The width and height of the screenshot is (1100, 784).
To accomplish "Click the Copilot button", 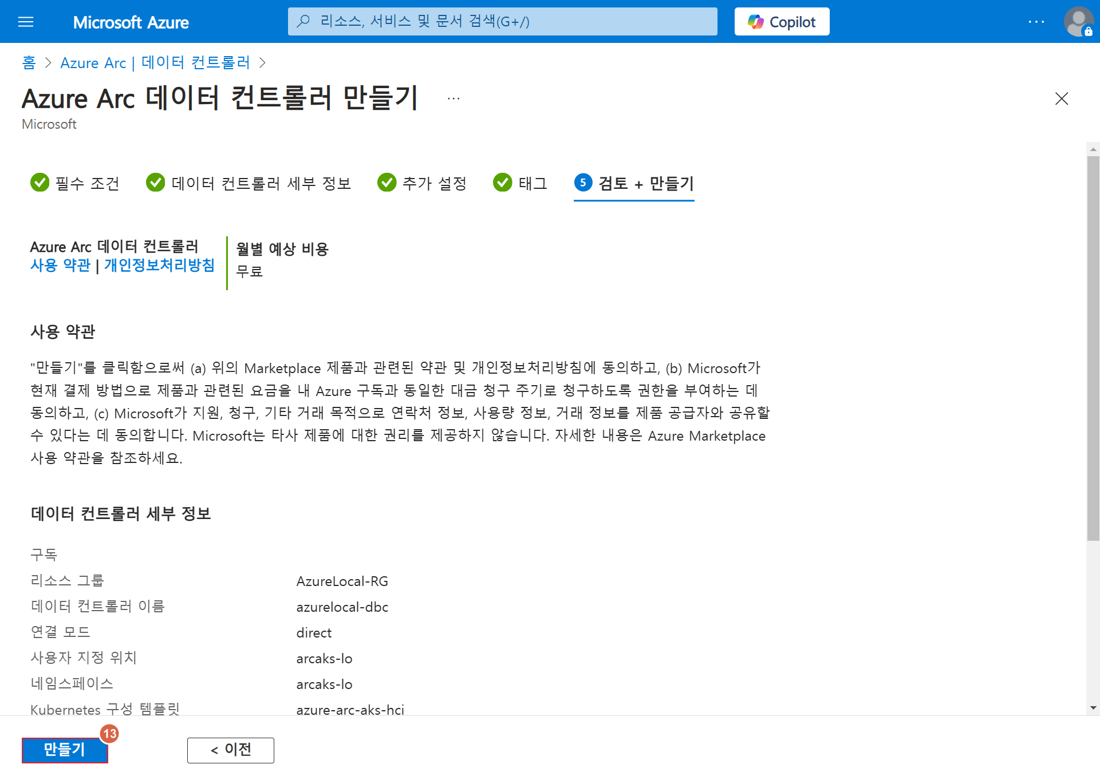I will pyautogui.click(x=782, y=22).
